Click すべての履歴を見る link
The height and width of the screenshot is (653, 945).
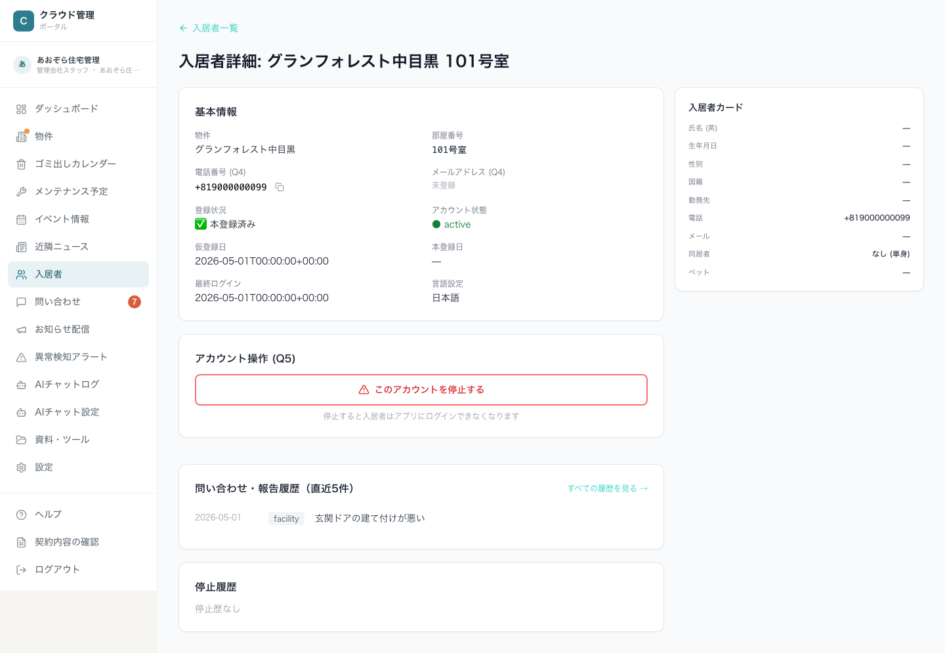coord(608,488)
